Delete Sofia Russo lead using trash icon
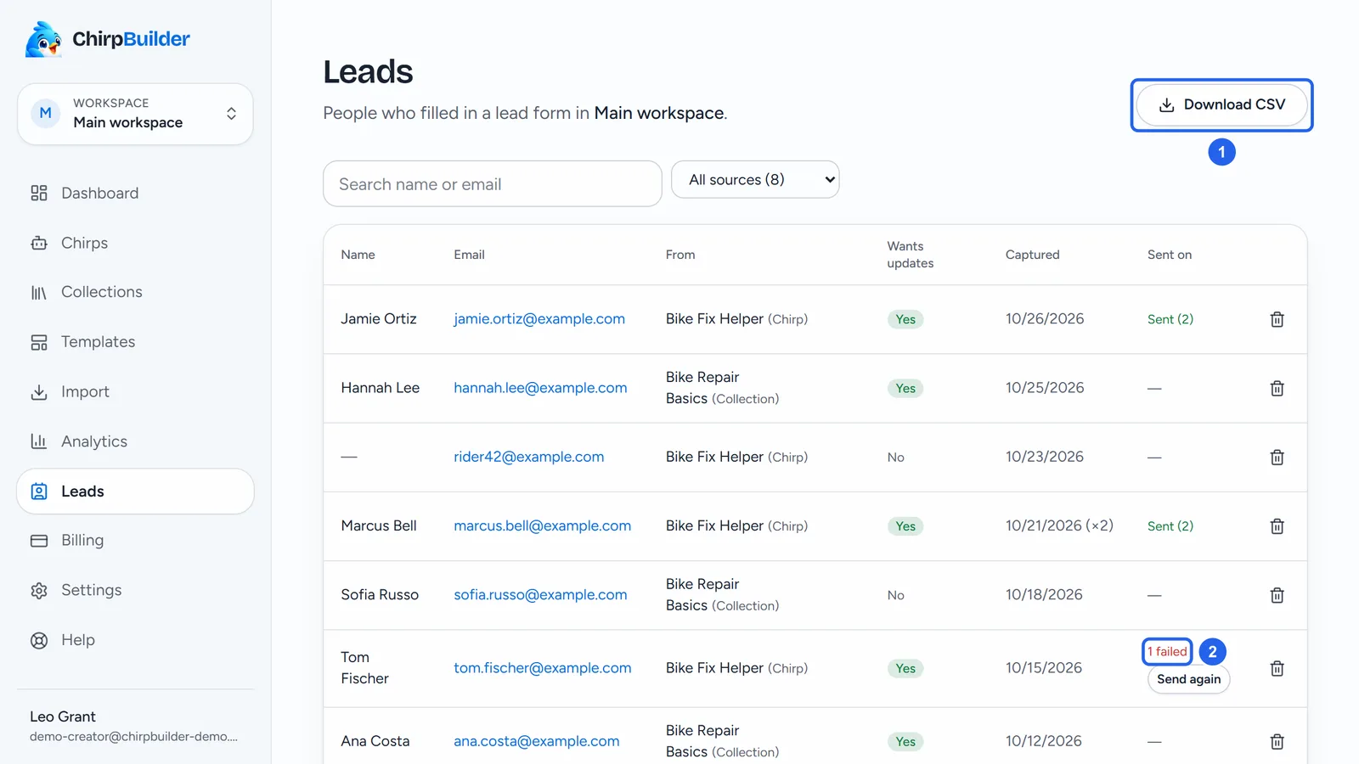1359x764 pixels. (x=1277, y=595)
